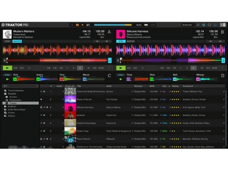228x171 pixels.
Task: Trigger the Tom sample cell in Deck C
Action: (x=61, y=79)
